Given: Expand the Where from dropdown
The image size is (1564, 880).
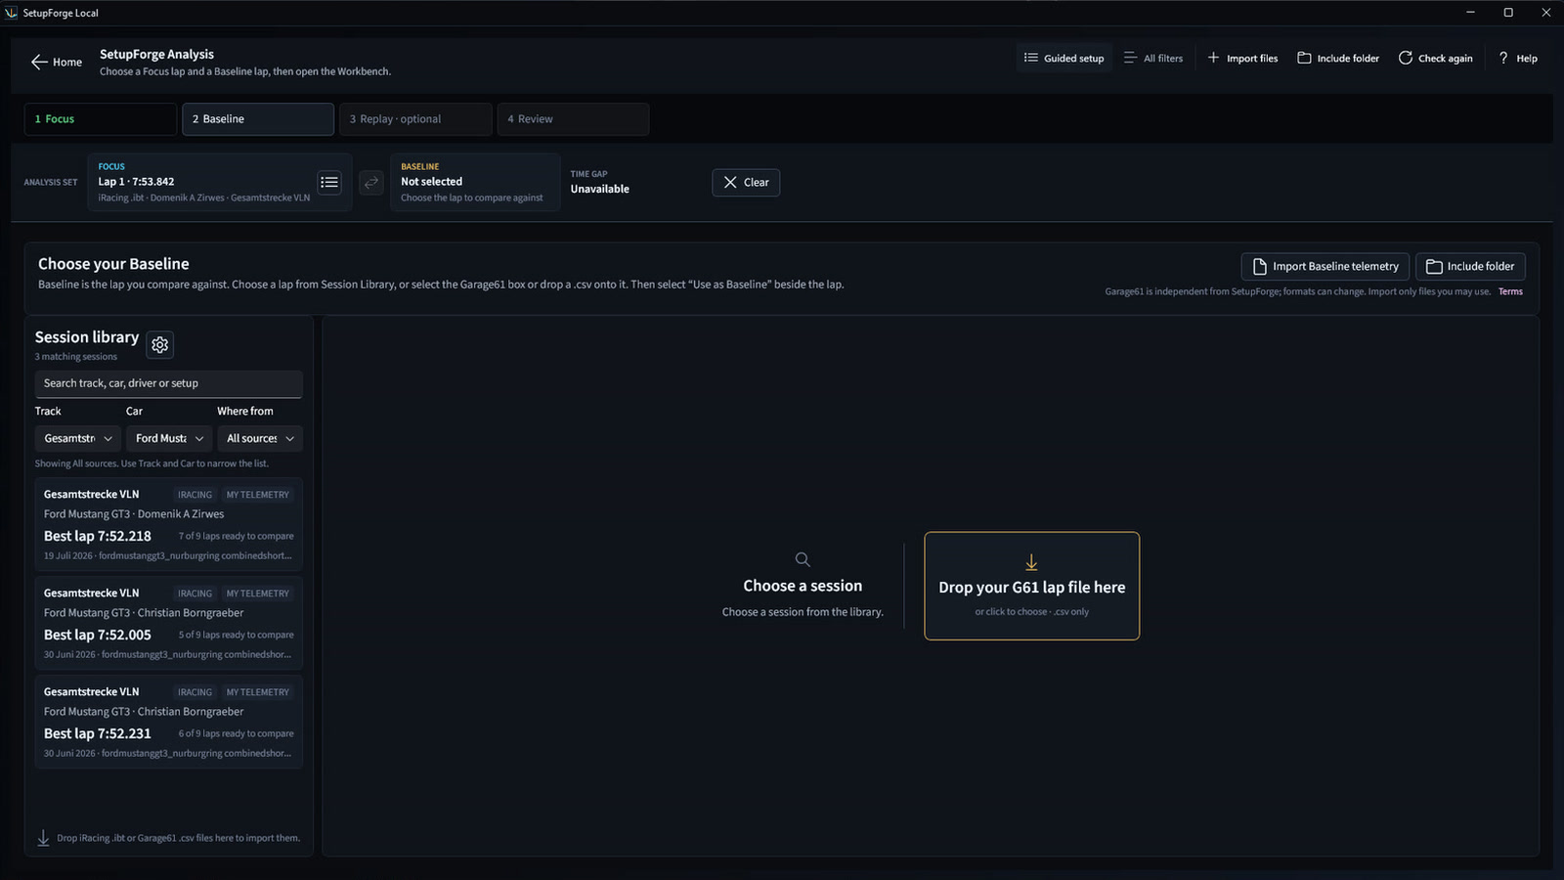Looking at the screenshot, I should click(260, 438).
